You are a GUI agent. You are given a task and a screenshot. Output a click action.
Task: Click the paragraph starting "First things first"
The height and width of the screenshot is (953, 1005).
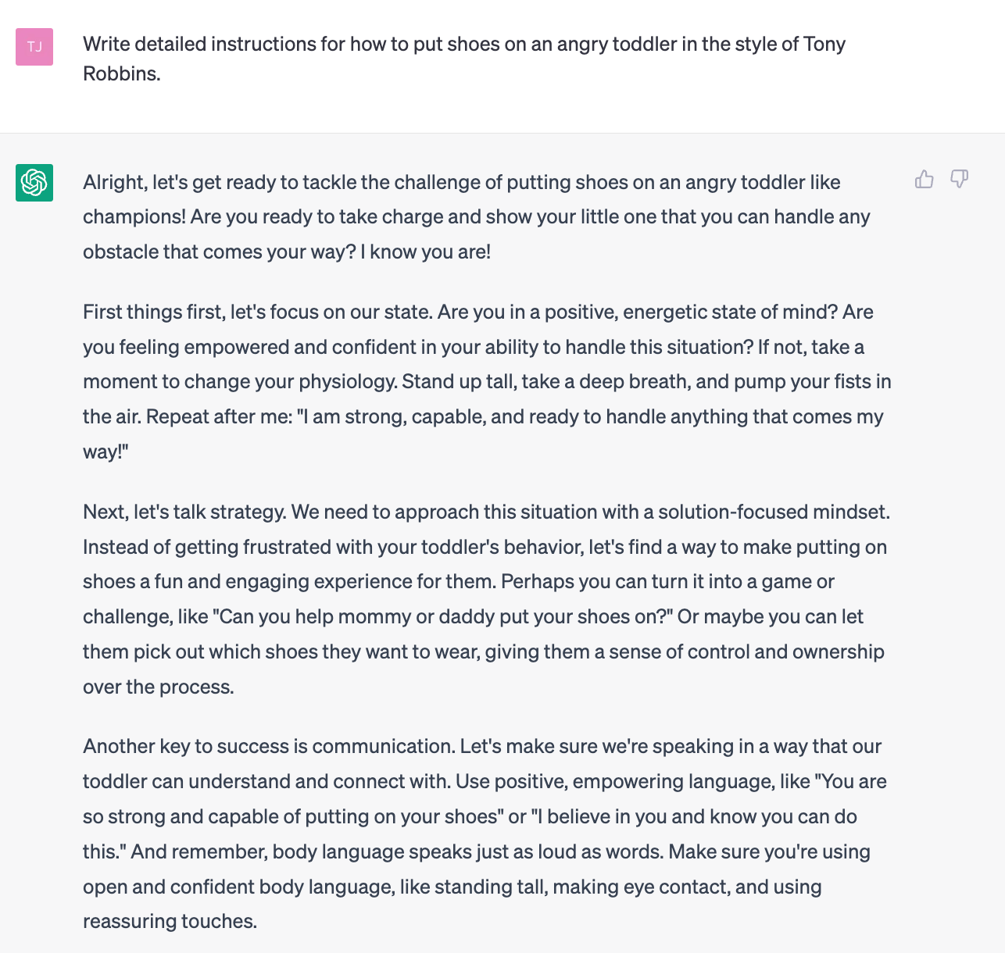pyautogui.click(x=487, y=381)
